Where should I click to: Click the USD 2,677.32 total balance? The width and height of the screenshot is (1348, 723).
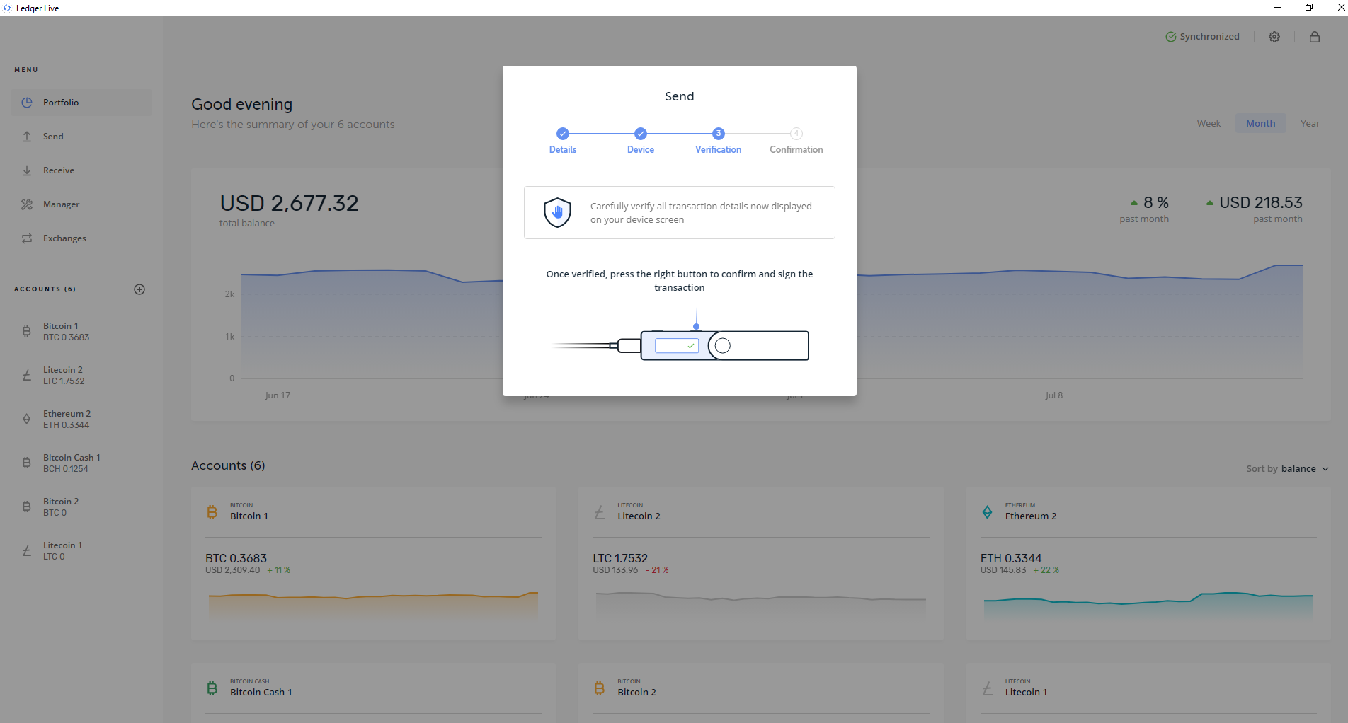(x=289, y=204)
